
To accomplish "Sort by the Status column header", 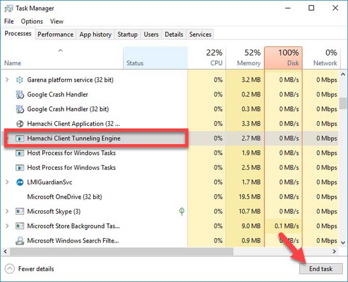I will (x=155, y=58).
